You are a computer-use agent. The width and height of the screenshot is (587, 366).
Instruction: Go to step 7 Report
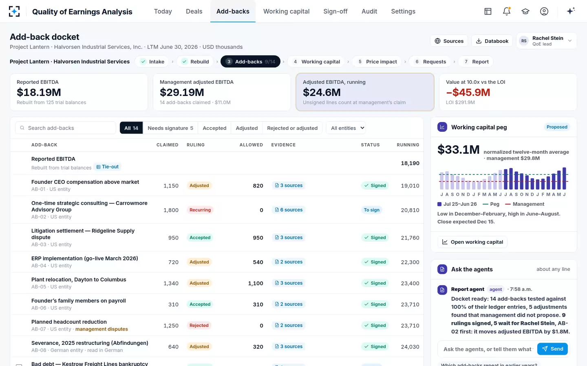point(476,61)
